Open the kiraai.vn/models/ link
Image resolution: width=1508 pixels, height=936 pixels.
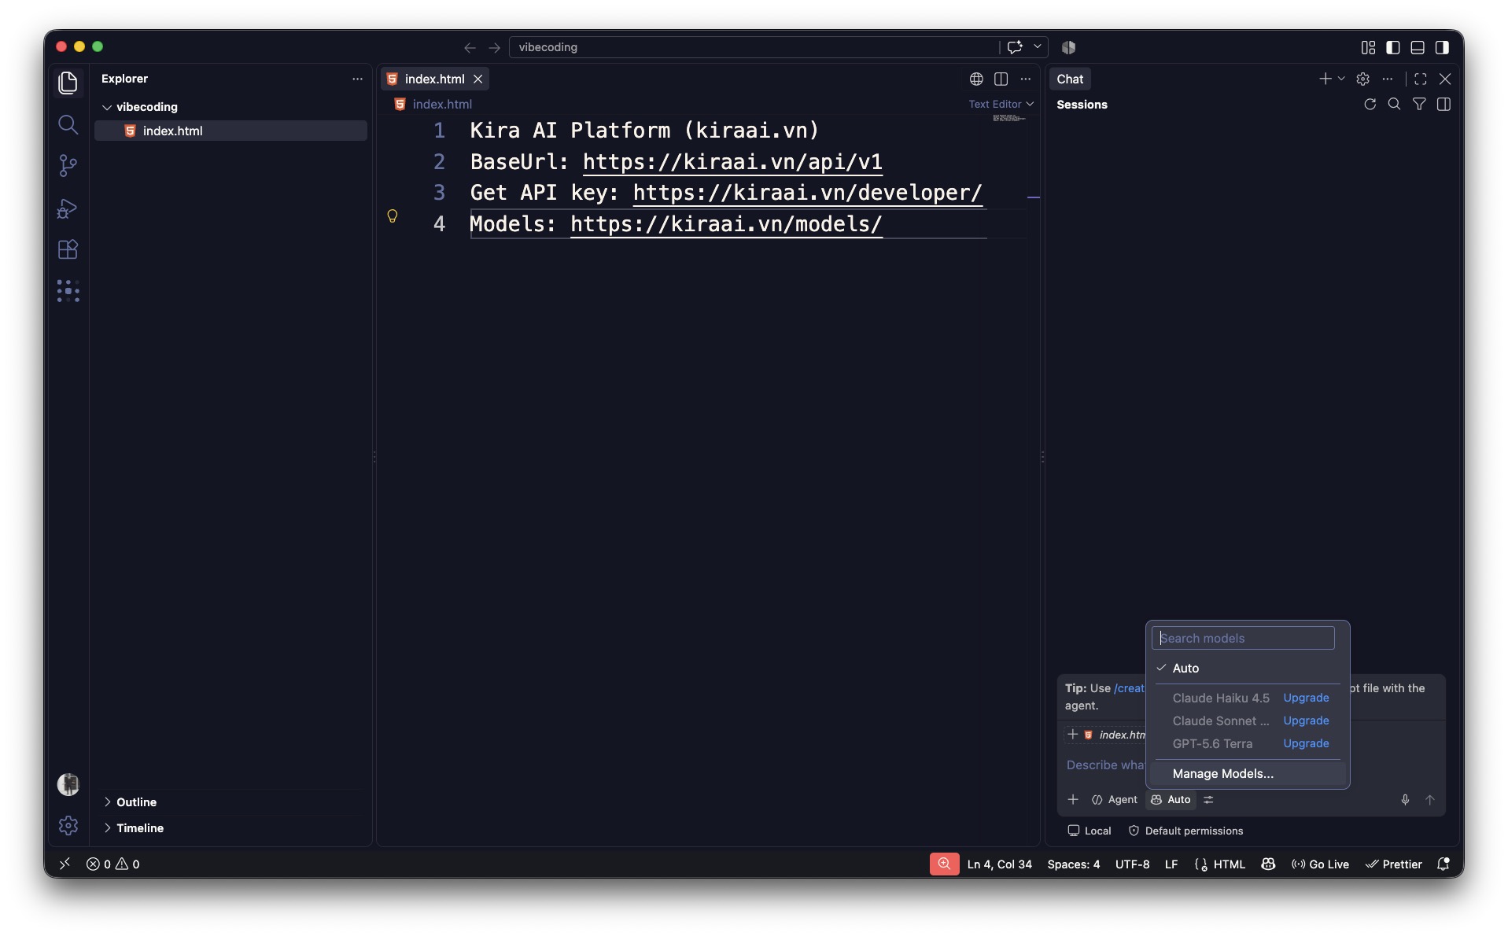pos(726,224)
